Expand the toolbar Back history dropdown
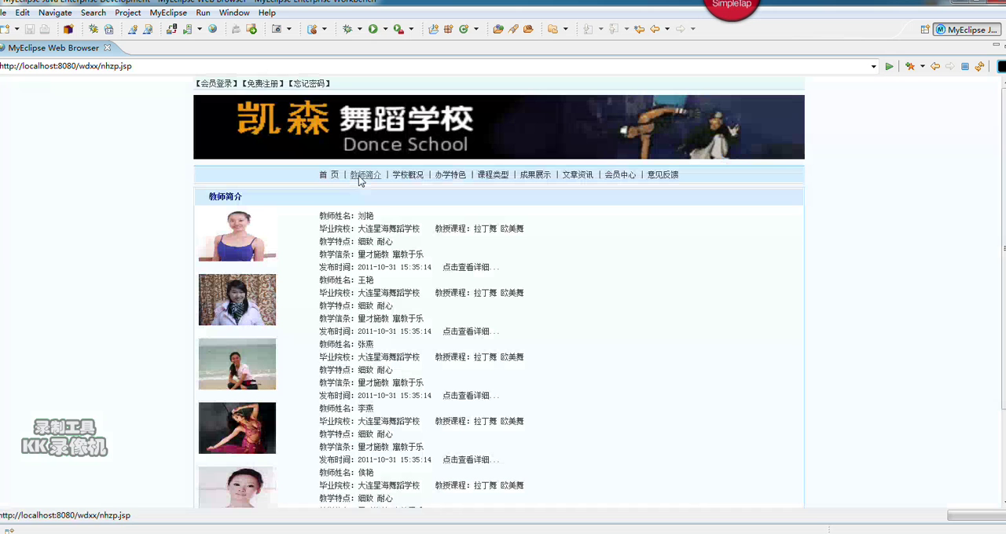1006x534 pixels. coord(667,29)
